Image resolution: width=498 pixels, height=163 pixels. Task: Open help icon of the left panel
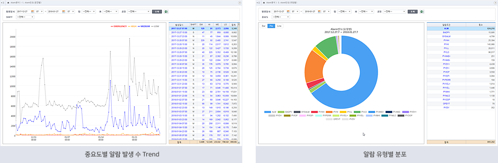pyautogui.click(x=239, y=2)
